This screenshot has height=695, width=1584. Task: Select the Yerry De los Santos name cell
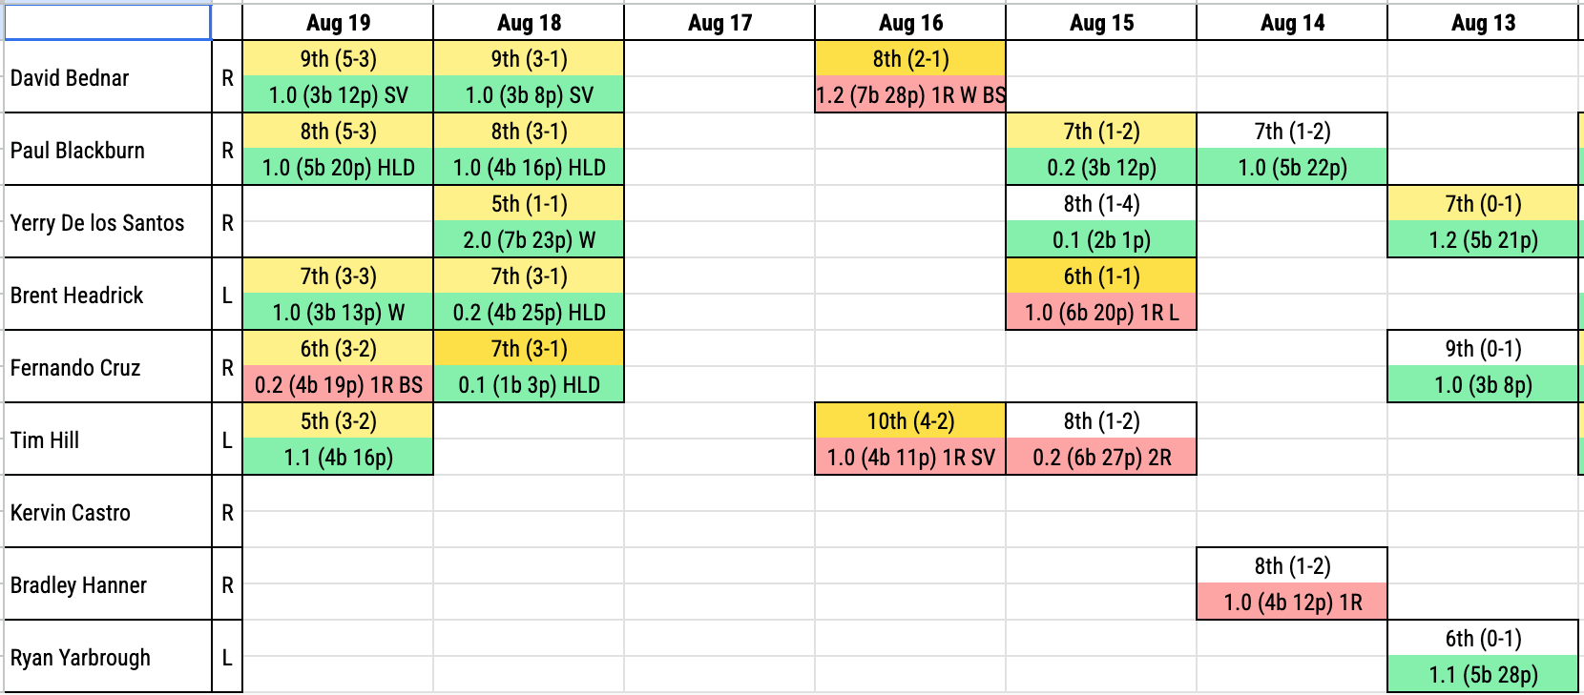click(x=108, y=222)
